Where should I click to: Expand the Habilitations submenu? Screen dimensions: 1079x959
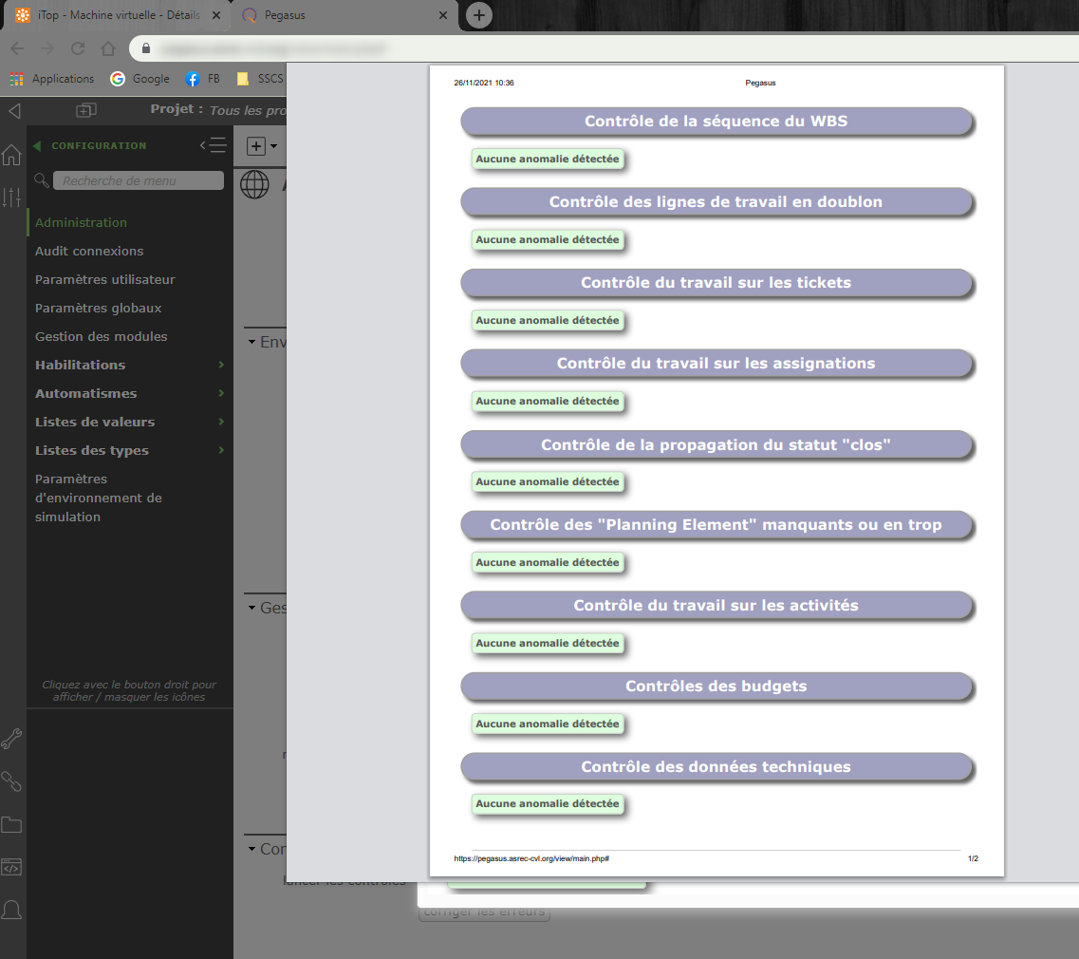click(x=221, y=365)
